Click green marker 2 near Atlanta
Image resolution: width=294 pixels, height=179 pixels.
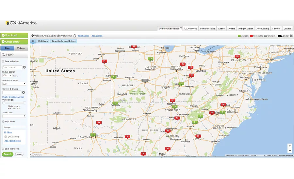tap(195, 123)
